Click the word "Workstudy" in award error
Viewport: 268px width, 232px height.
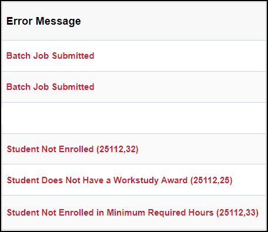(x=136, y=180)
